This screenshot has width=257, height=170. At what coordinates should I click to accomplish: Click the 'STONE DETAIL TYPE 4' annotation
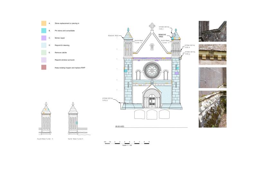(x=190, y=46)
